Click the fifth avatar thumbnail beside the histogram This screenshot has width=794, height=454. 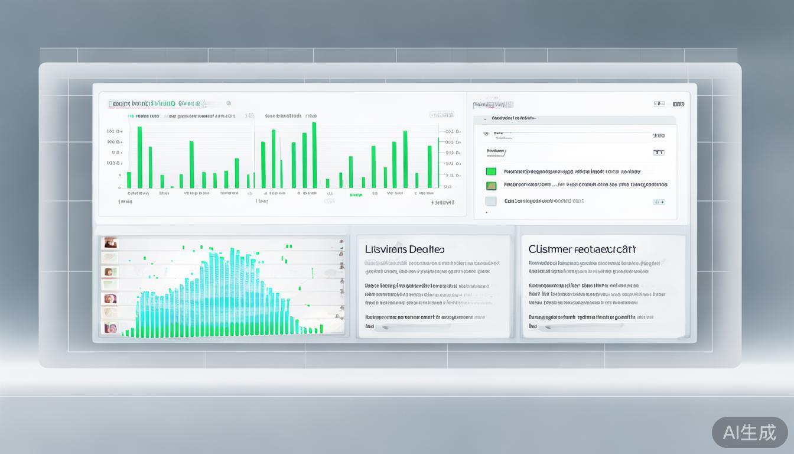[x=110, y=299]
